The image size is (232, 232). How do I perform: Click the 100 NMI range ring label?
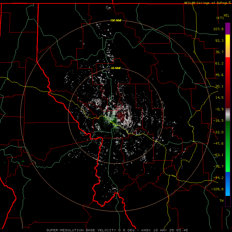(116, 20)
